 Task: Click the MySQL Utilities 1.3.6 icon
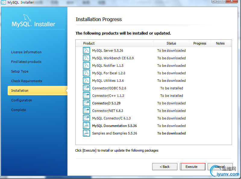click(x=86, y=81)
